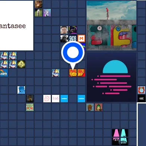Click the rainbow 'sam' logo tile
Screen dimensions: 146x146
4,73
